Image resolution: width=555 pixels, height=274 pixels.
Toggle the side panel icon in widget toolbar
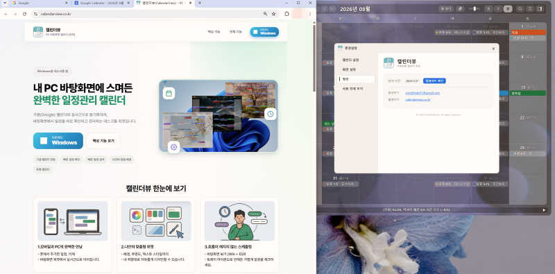pyautogui.click(x=540, y=9)
